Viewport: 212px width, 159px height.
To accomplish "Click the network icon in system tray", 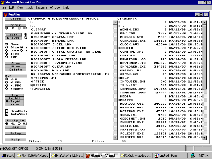I will 193,156.
